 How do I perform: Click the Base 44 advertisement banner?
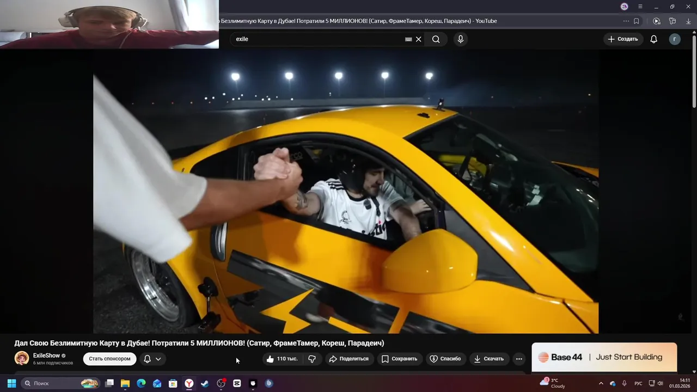click(604, 357)
